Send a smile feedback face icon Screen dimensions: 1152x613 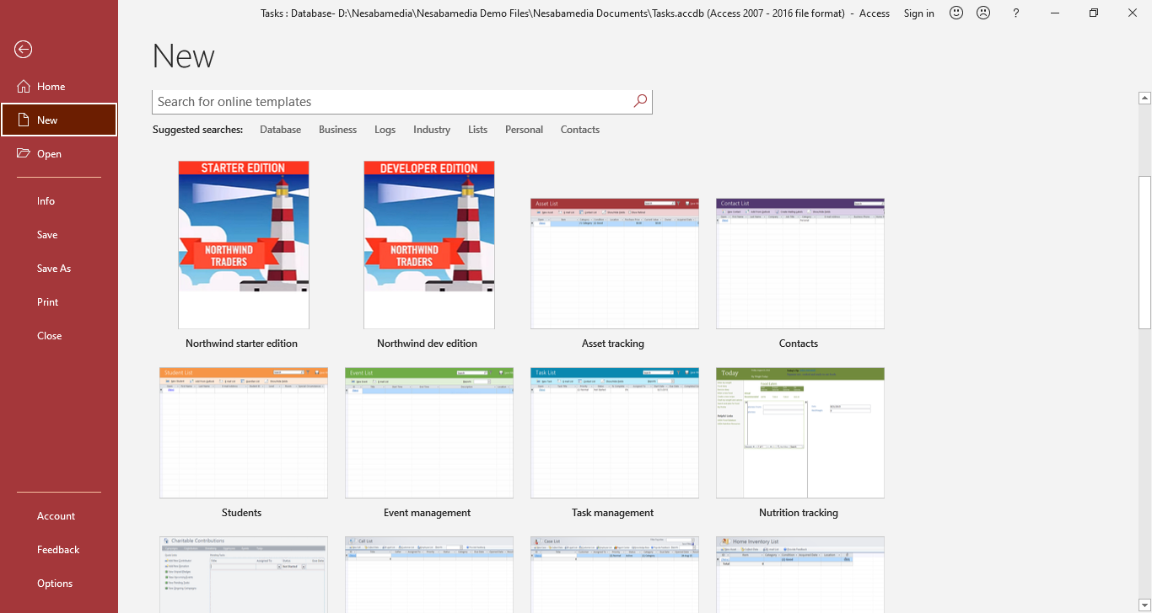[x=956, y=13]
